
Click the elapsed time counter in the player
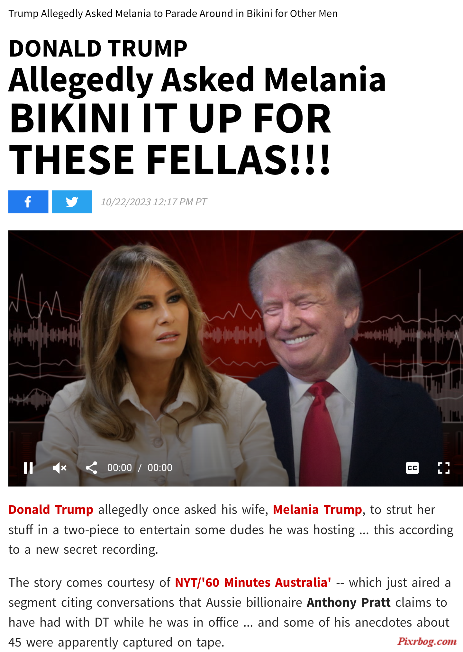point(120,468)
